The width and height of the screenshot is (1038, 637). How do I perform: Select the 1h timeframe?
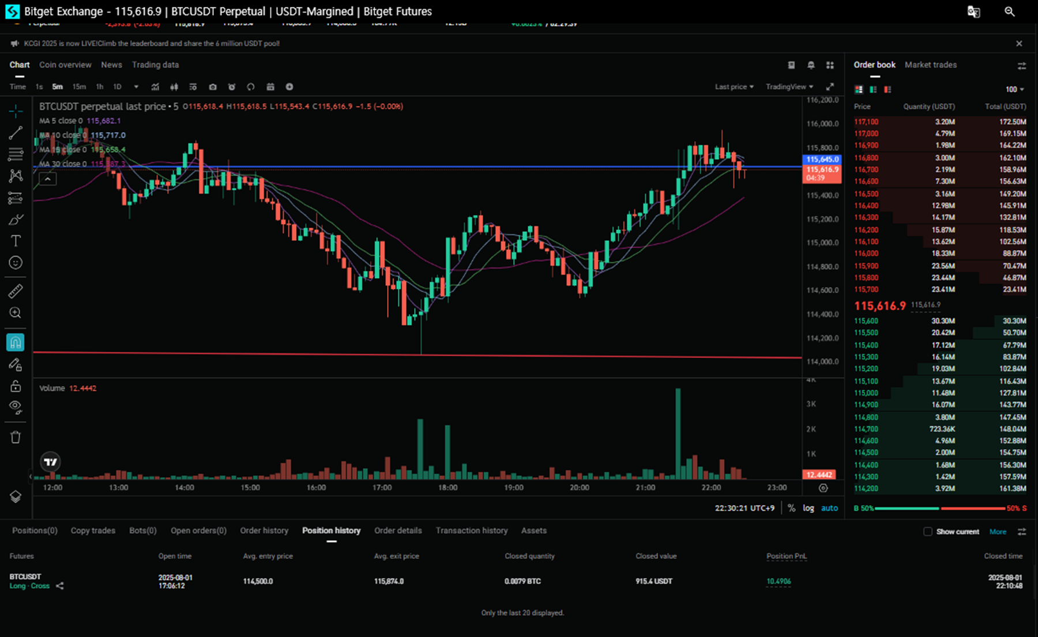(x=100, y=87)
